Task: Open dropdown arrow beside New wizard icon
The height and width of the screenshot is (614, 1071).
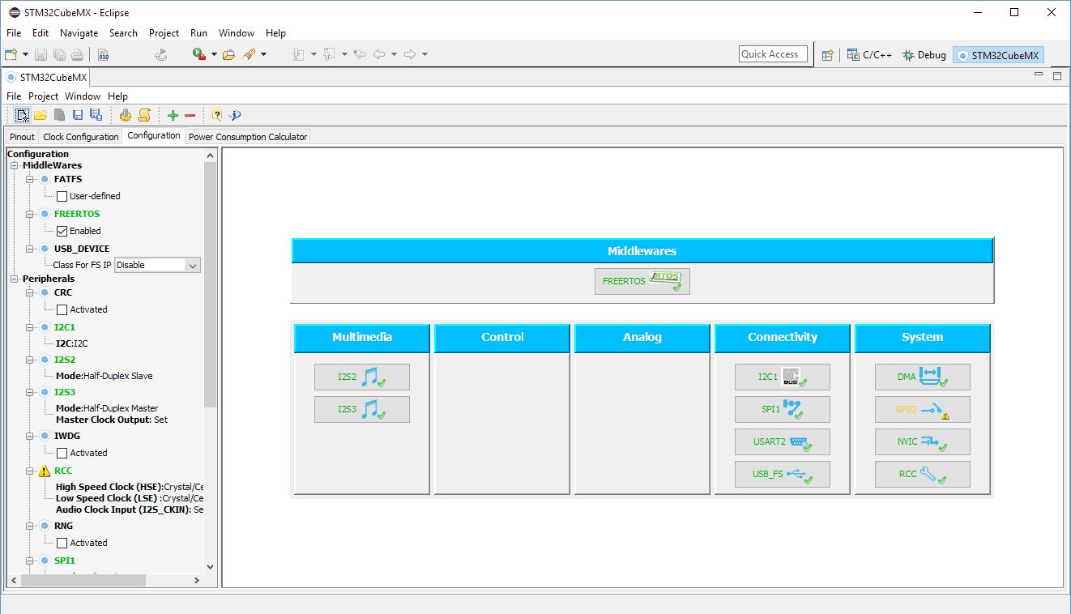Action: pos(25,54)
